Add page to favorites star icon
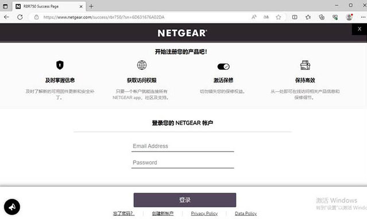 279,17
